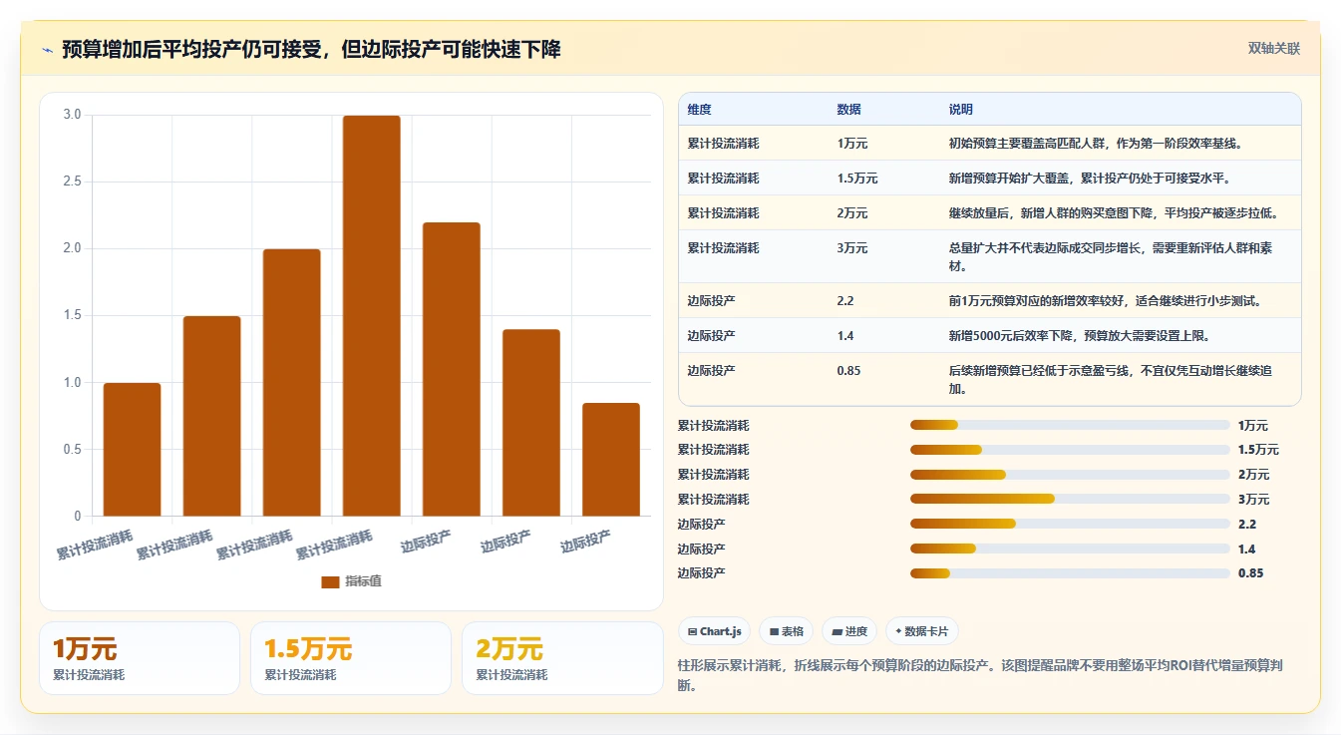Click description starting 后续新增预算已经低于
Image resolution: width=1341 pixels, height=735 pixels.
tap(1111, 379)
